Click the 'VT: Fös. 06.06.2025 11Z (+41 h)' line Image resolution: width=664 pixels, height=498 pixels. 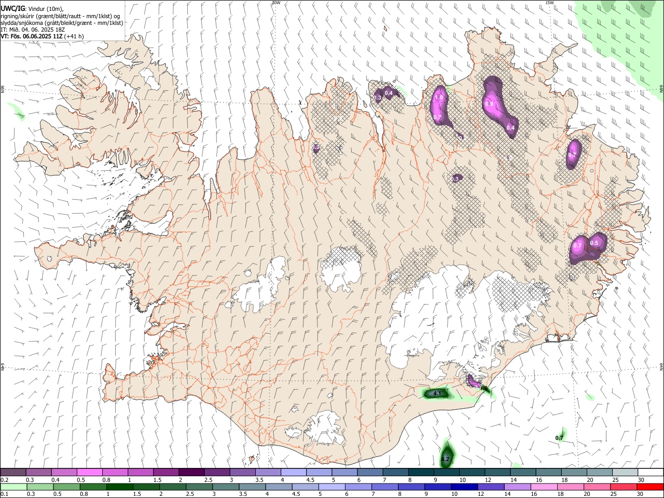point(42,36)
